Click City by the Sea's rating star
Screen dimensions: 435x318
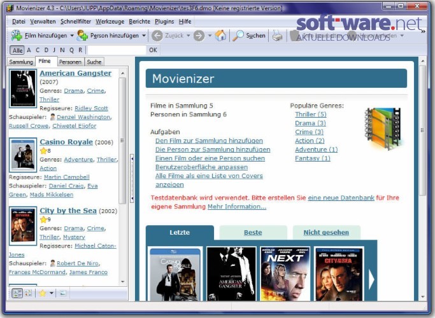point(43,219)
